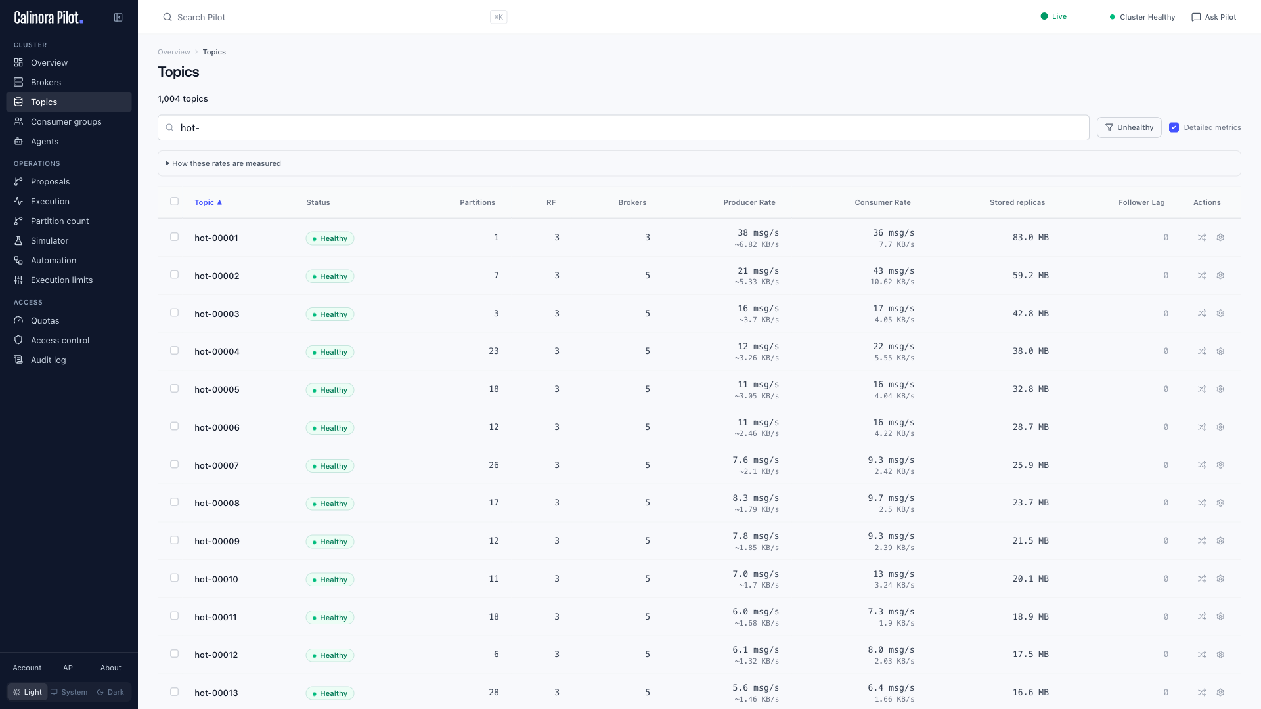1261x709 pixels.
Task: Open Execution limits page
Action: pyautogui.click(x=69, y=280)
